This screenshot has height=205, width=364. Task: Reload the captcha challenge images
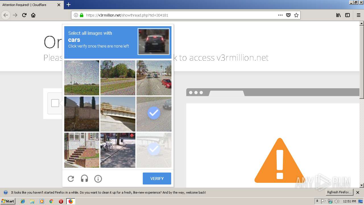[x=71, y=179]
